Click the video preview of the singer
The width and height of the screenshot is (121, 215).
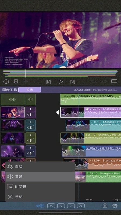[x=60, y=40]
